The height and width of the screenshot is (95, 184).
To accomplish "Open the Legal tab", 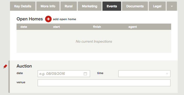I will click(x=157, y=6).
